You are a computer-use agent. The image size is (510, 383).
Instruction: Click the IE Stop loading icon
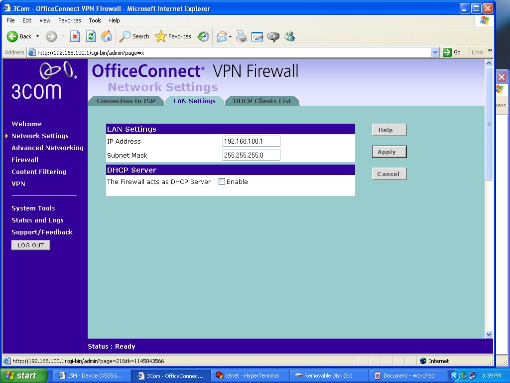(x=75, y=36)
